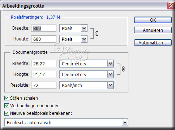175x130 pixels.
Task: Click the pixel Hoogte field showing 600
Action: (x=44, y=39)
